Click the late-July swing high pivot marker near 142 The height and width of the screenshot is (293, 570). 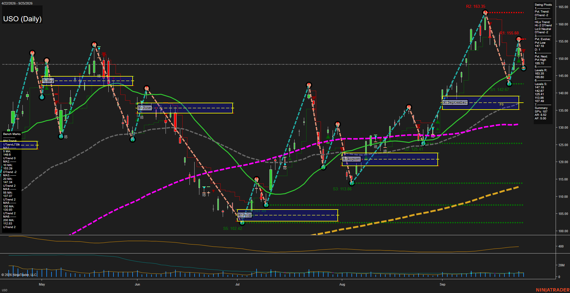click(309, 85)
